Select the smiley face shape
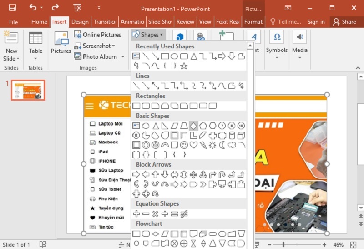 tap(184, 145)
